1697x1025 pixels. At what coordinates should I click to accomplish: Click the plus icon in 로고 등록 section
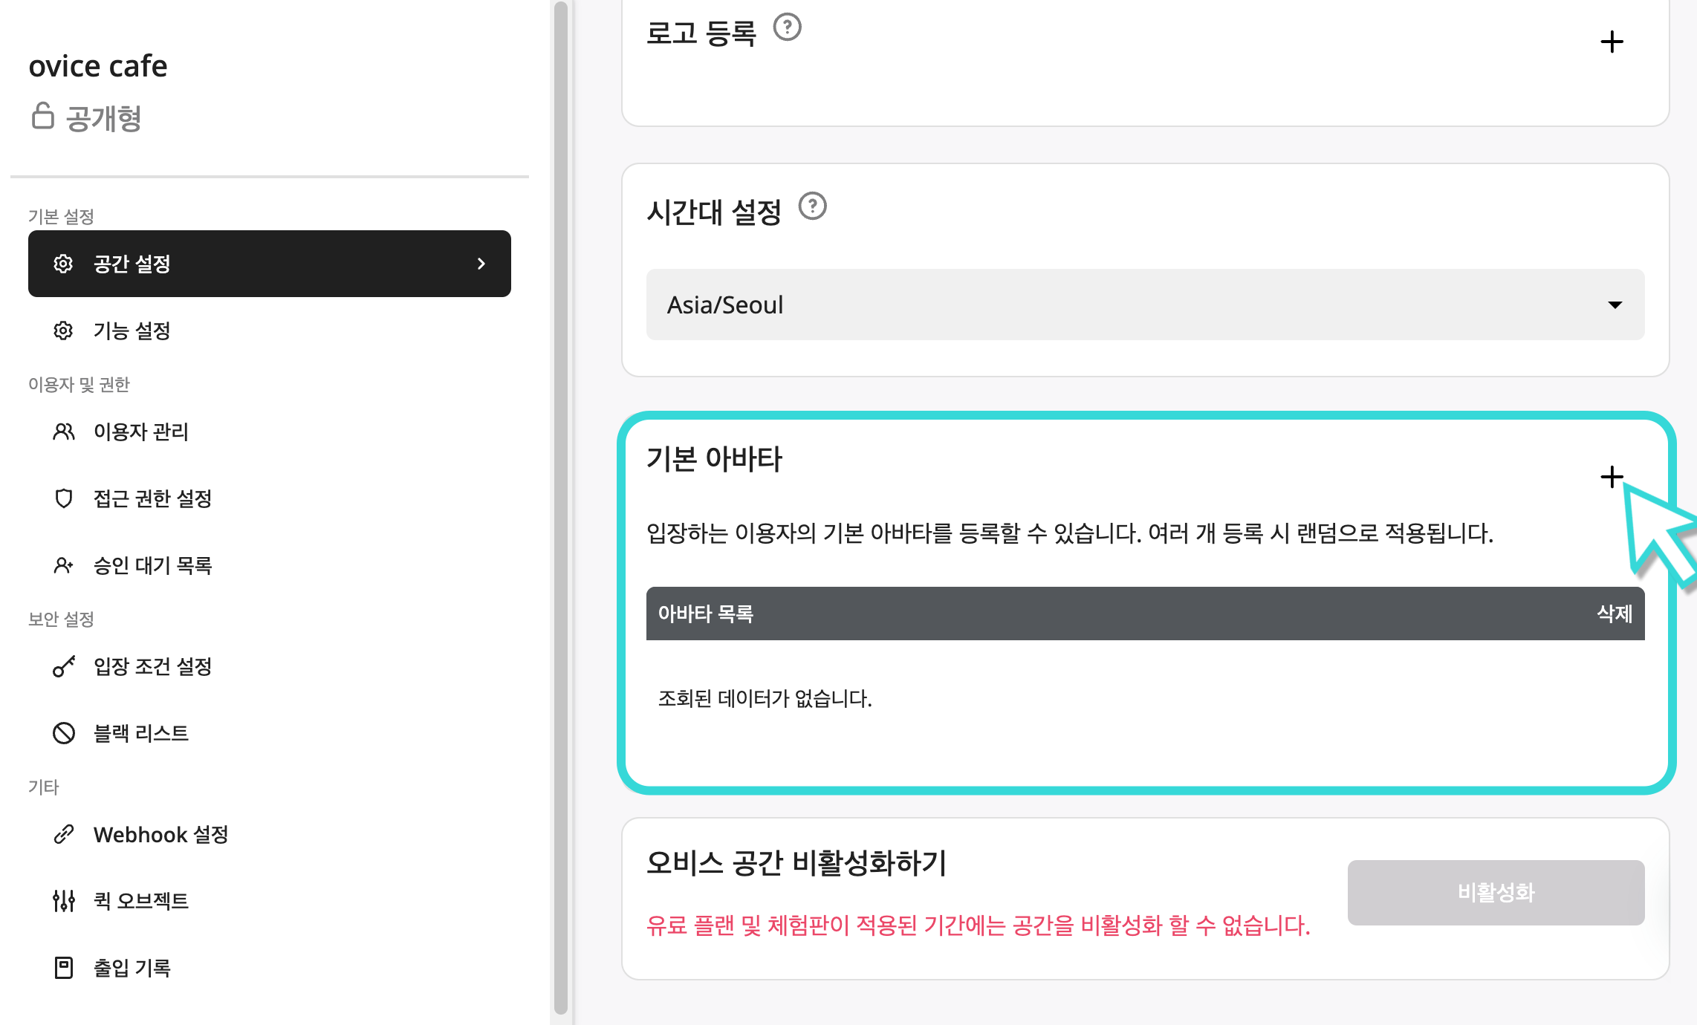1611,42
